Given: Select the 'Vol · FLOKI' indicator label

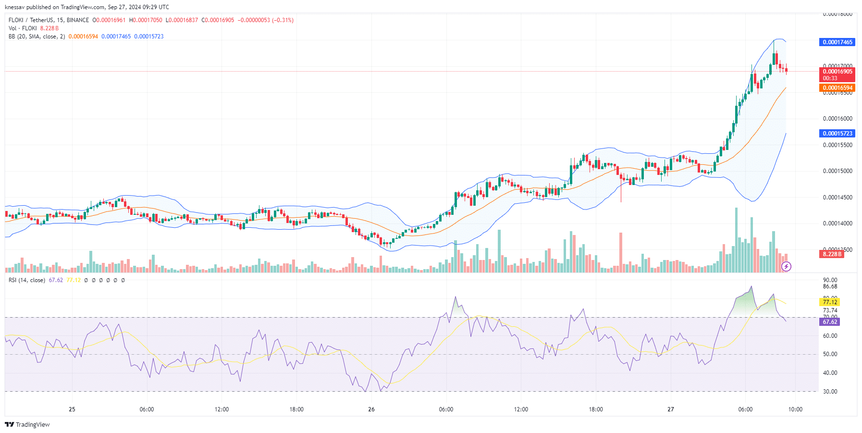Looking at the screenshot, I should 23,28.
